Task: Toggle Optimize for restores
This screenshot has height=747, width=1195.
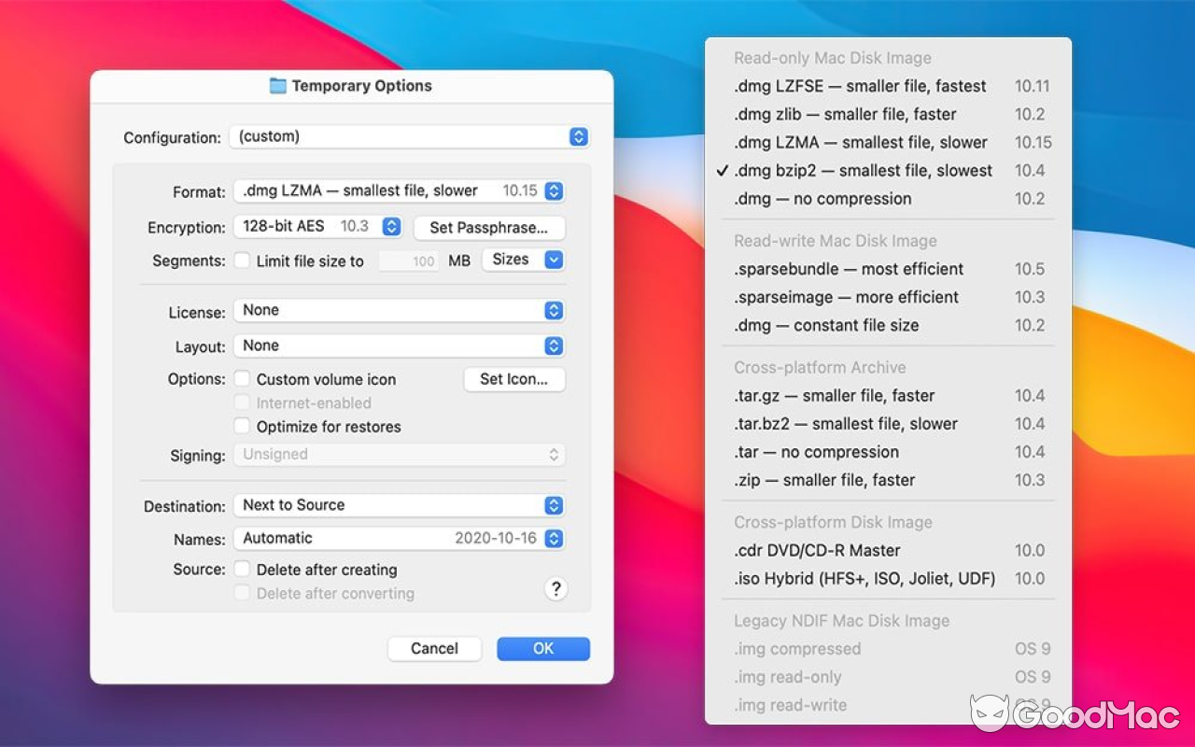Action: (x=242, y=427)
